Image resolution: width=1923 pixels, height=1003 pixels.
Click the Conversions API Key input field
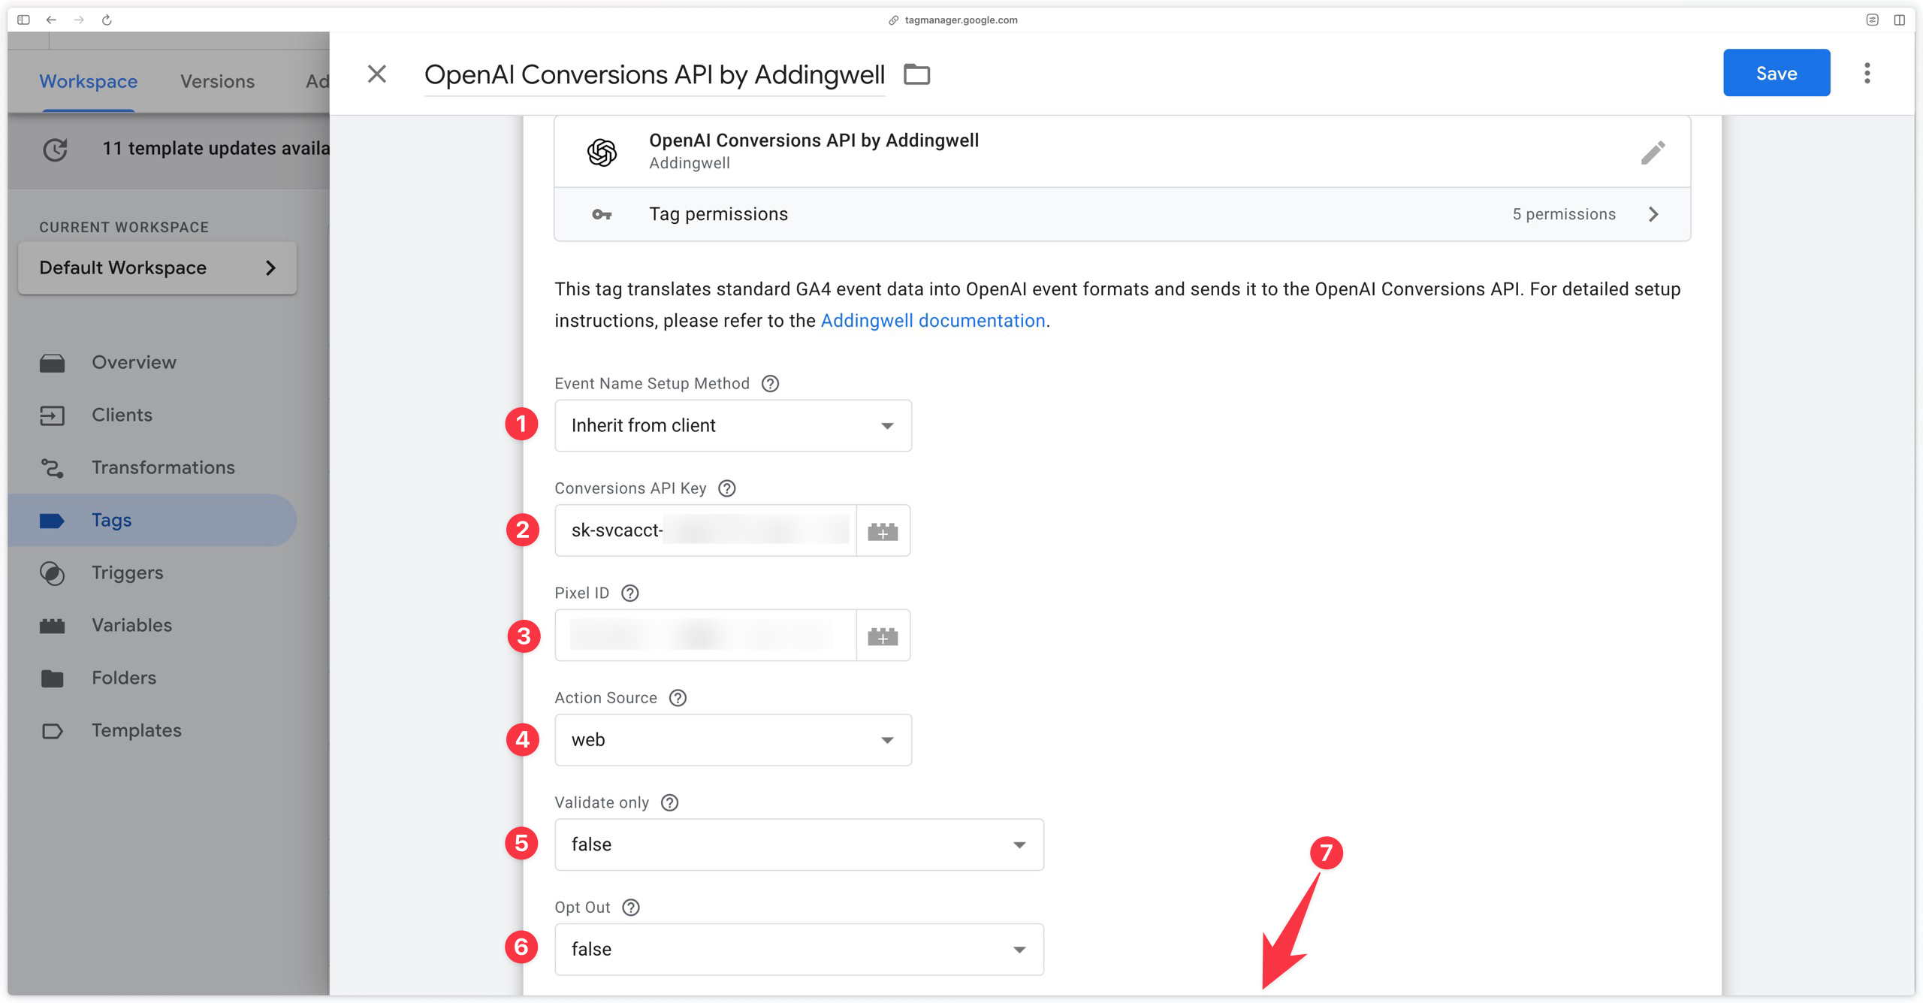tap(705, 531)
